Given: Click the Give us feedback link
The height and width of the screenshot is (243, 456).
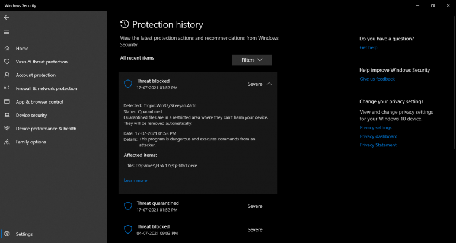Looking at the screenshot, I should pyautogui.click(x=377, y=79).
